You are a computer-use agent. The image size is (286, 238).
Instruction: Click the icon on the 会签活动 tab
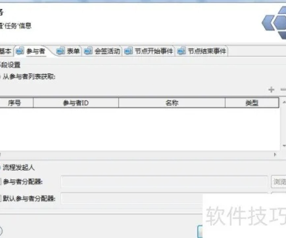pyautogui.click(x=88, y=51)
